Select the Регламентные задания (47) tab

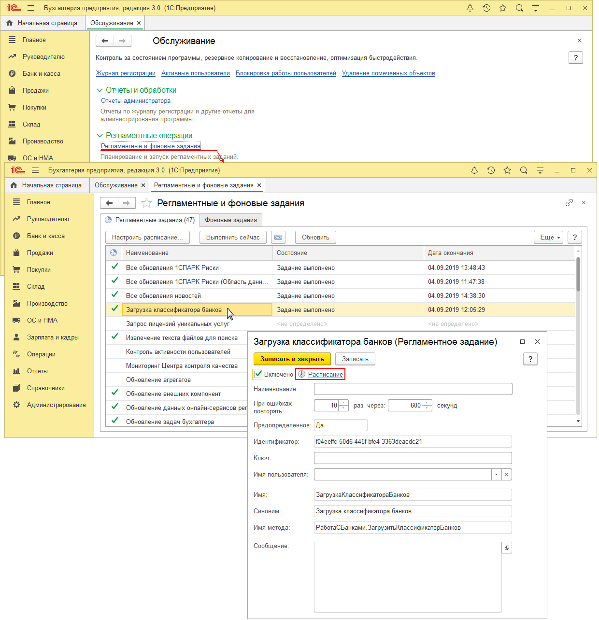tap(150, 220)
